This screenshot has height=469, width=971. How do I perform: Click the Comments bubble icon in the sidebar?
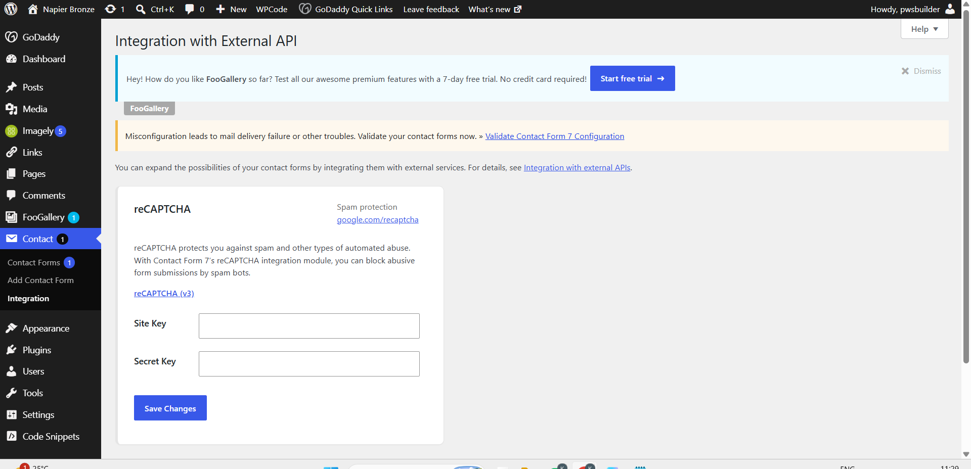tap(11, 195)
